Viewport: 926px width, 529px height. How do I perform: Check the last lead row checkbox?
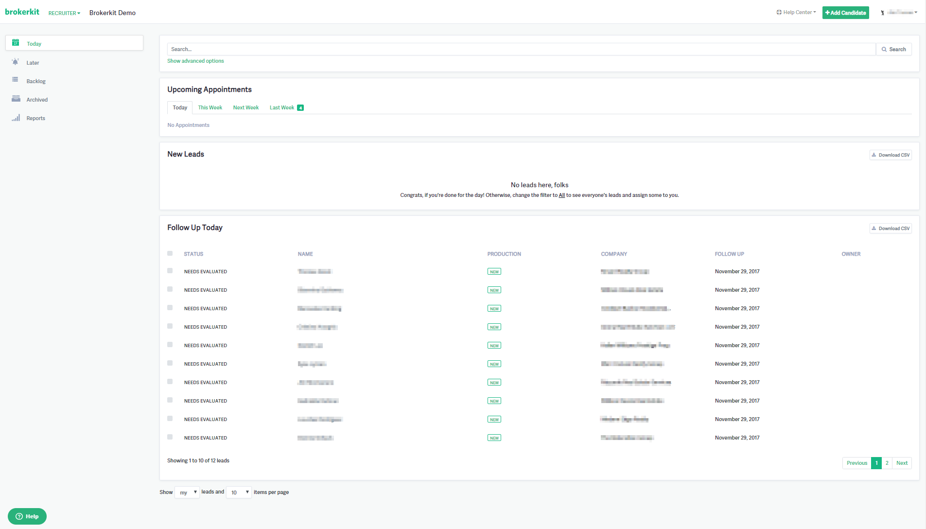(x=170, y=437)
